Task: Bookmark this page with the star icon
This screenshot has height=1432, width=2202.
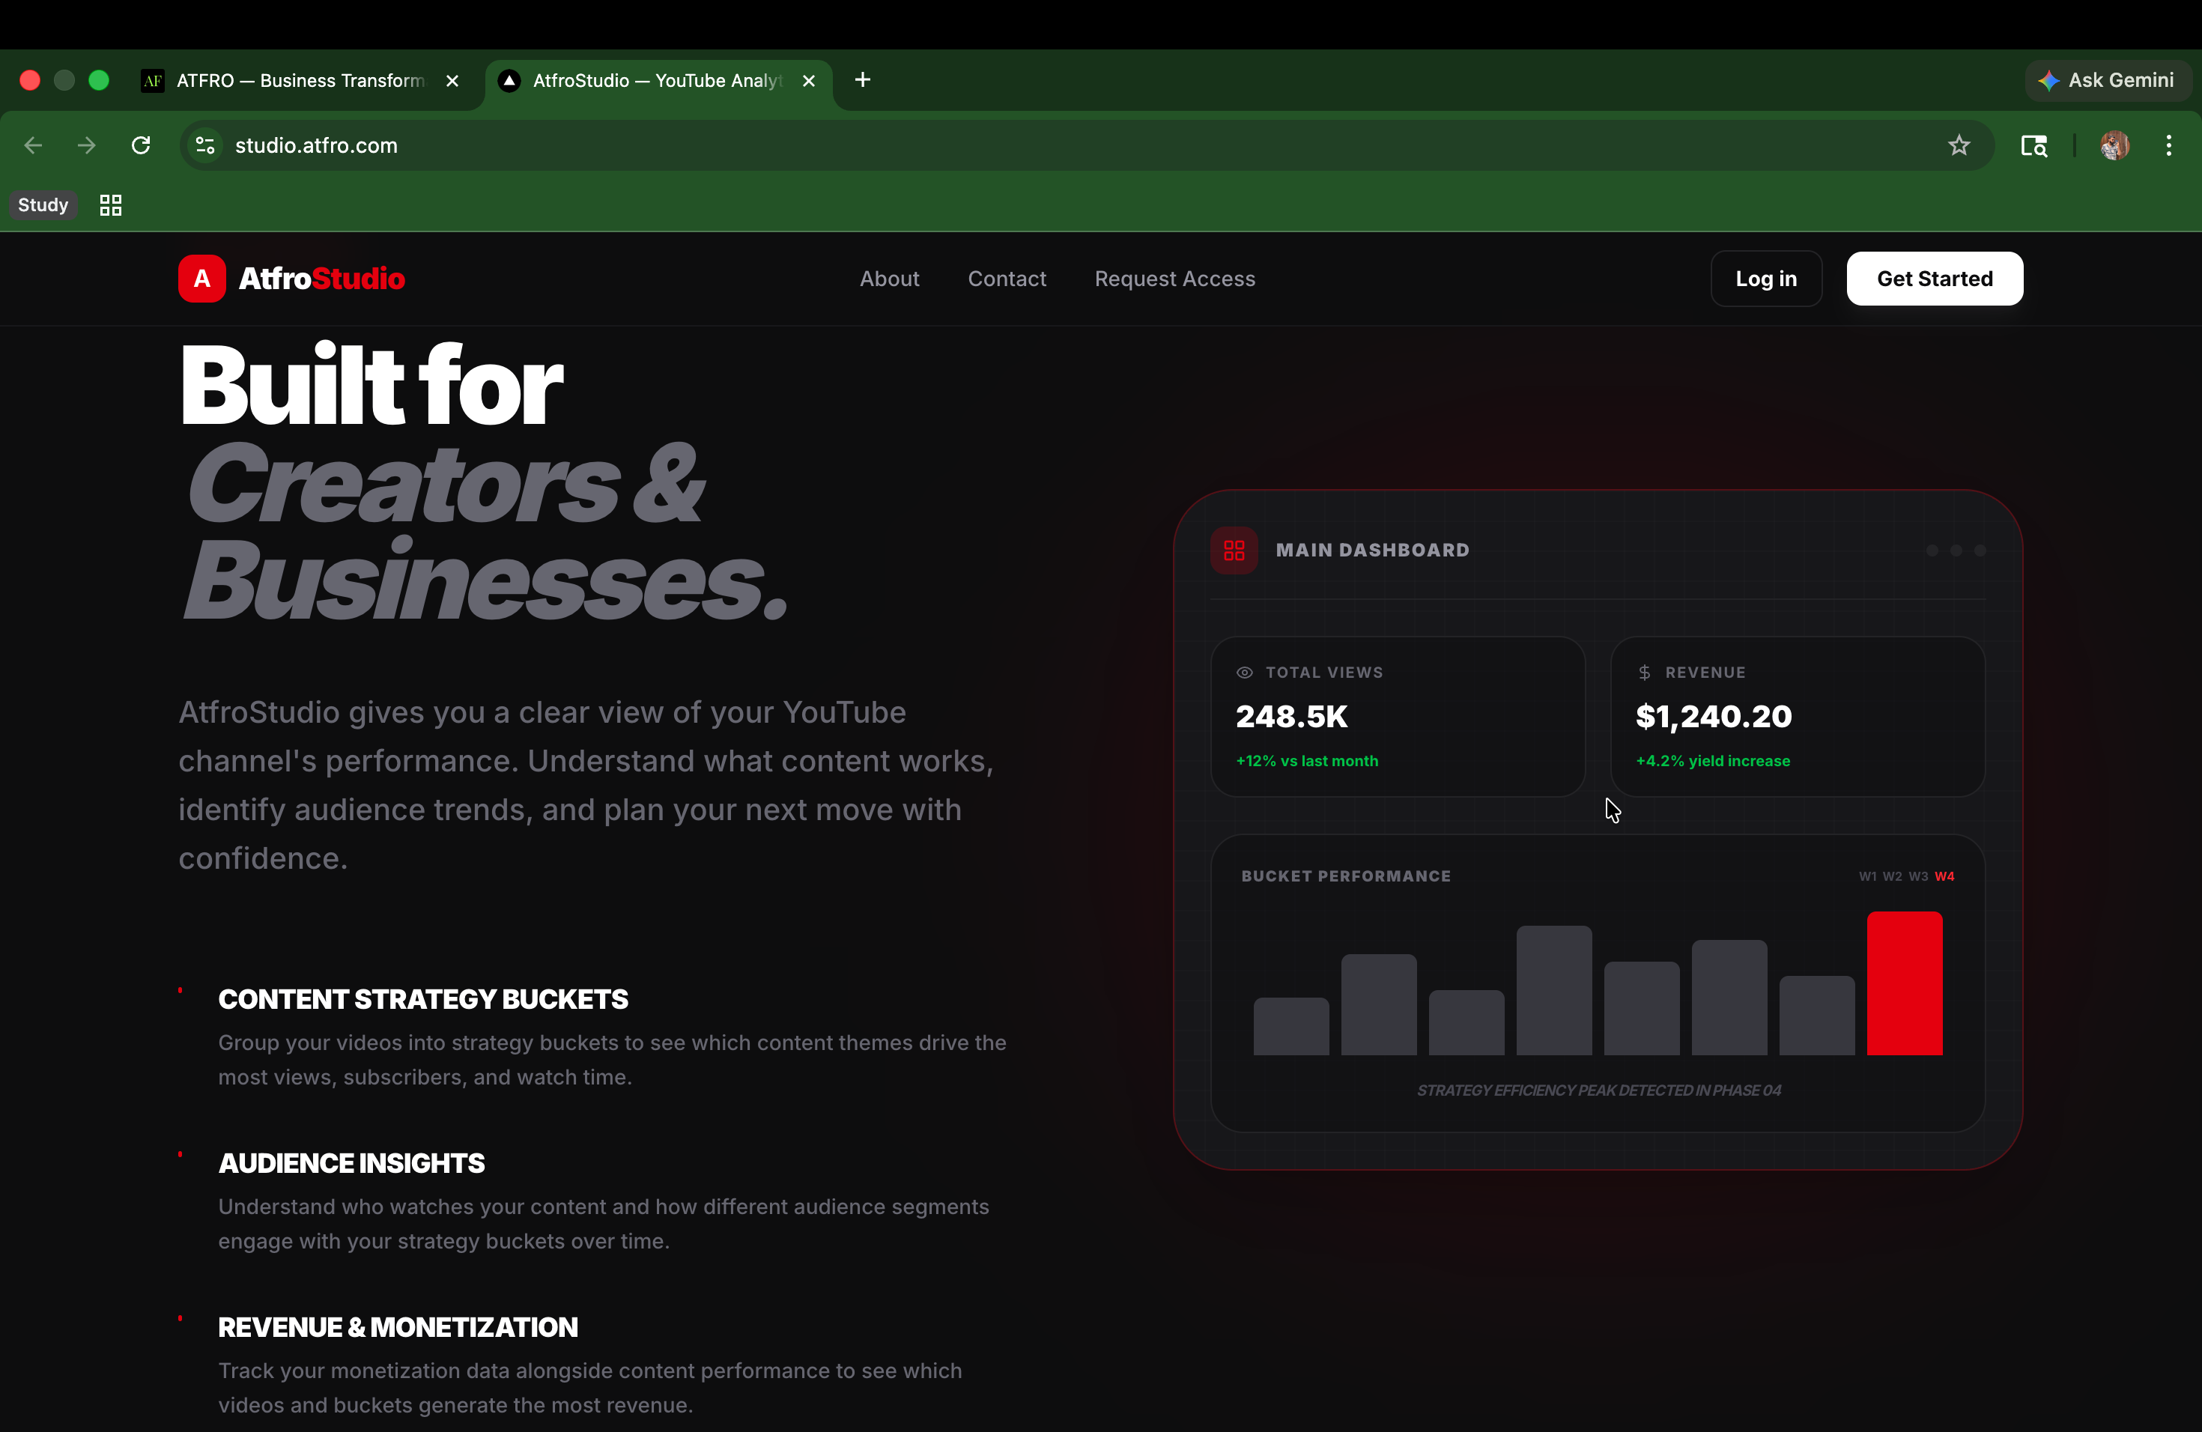Action: (x=1959, y=145)
